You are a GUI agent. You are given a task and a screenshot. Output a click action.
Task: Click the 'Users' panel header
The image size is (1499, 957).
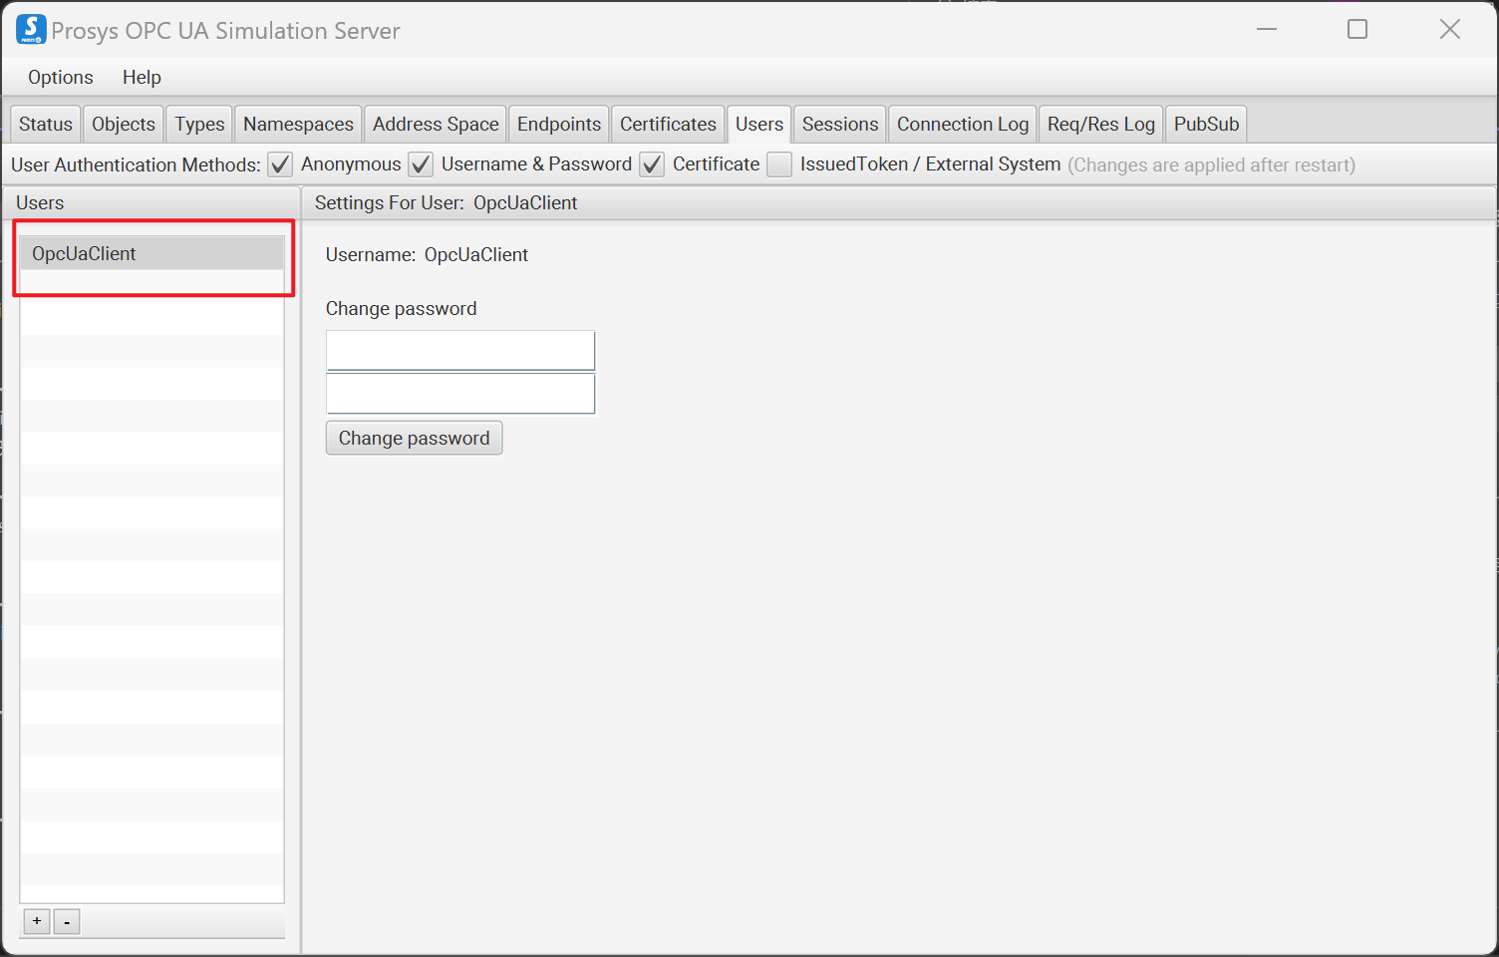(x=40, y=203)
